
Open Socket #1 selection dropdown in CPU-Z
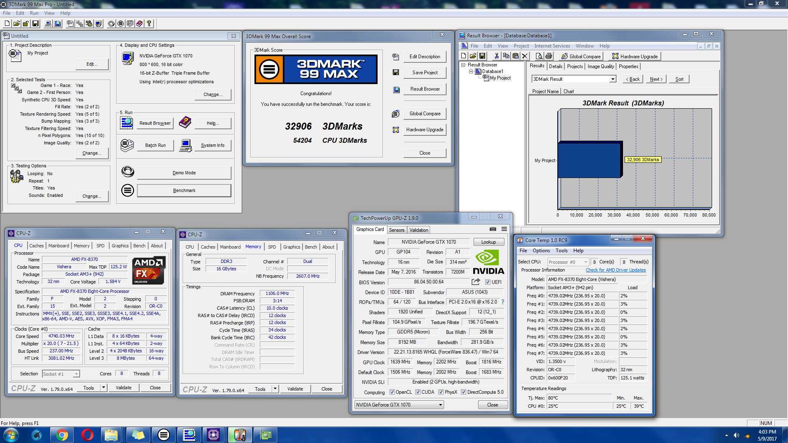click(60, 374)
